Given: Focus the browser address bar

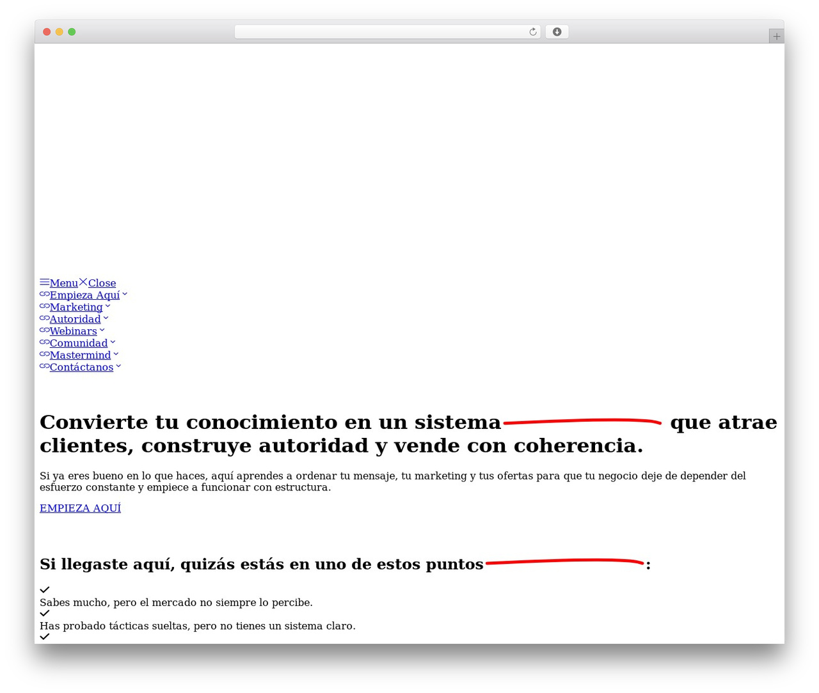Looking at the screenshot, I should tap(387, 32).
